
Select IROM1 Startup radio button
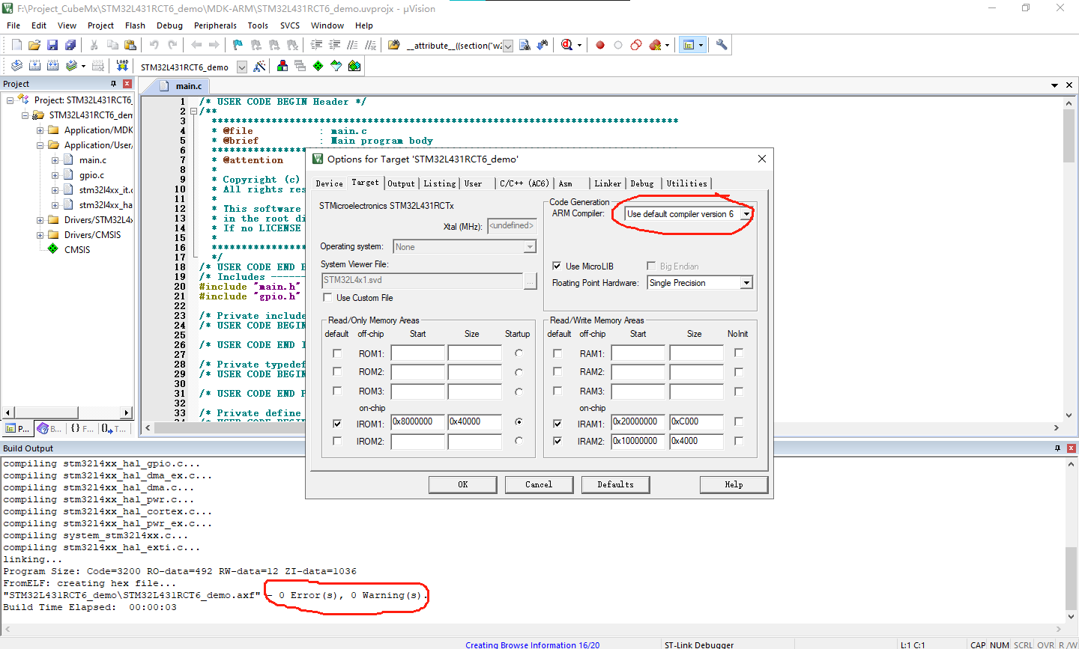pos(517,422)
